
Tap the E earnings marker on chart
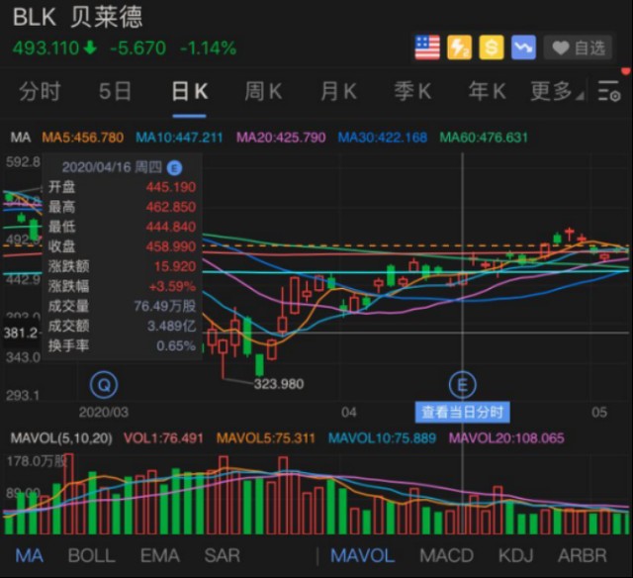pos(463,385)
